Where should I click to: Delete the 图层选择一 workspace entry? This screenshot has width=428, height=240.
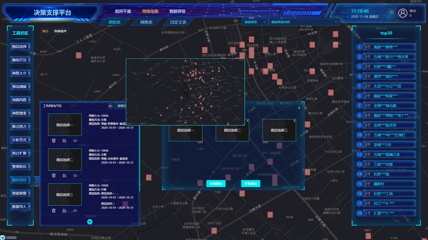point(54,141)
